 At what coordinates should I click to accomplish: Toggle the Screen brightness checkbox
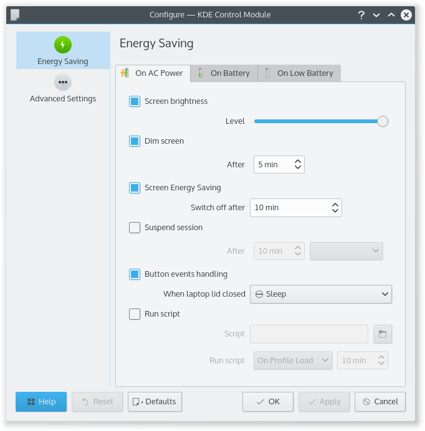[x=135, y=101]
